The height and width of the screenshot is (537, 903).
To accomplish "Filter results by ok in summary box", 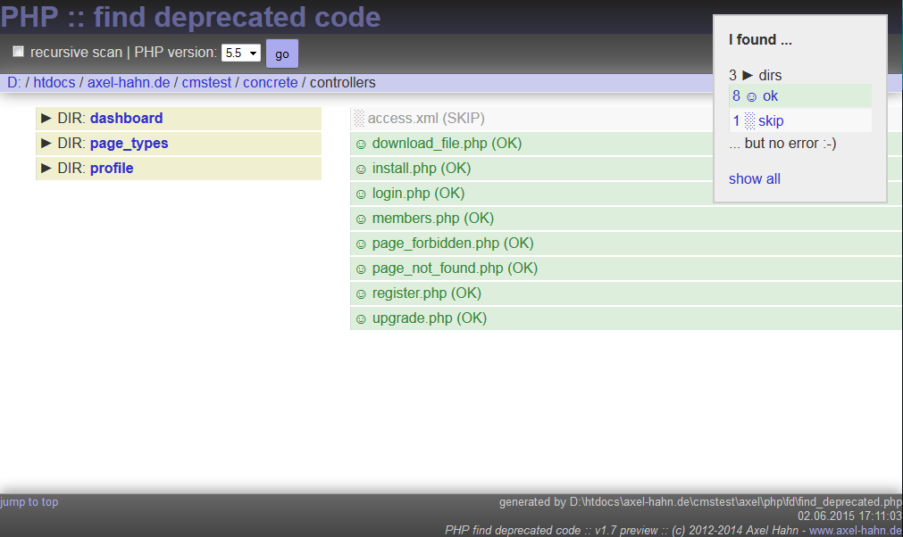I will coord(800,96).
